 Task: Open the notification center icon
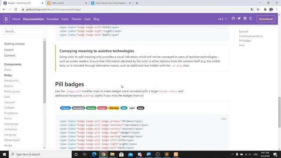point(275,154)
